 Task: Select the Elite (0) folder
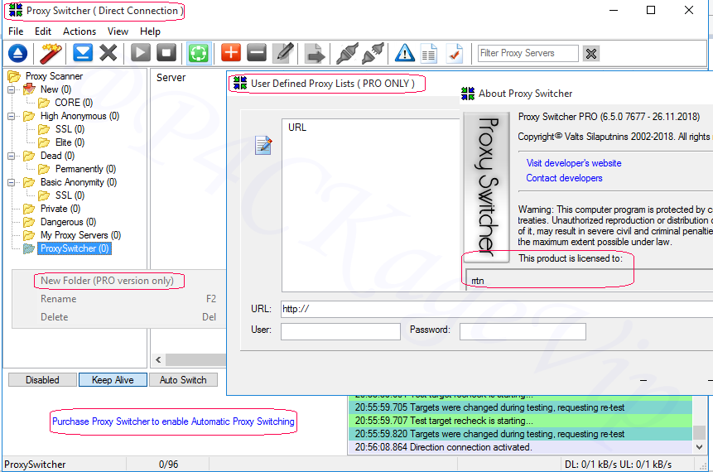click(x=70, y=142)
